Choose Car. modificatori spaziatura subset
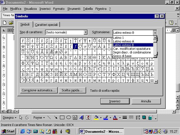This screenshot has height=135, width=180. click(x=133, y=49)
